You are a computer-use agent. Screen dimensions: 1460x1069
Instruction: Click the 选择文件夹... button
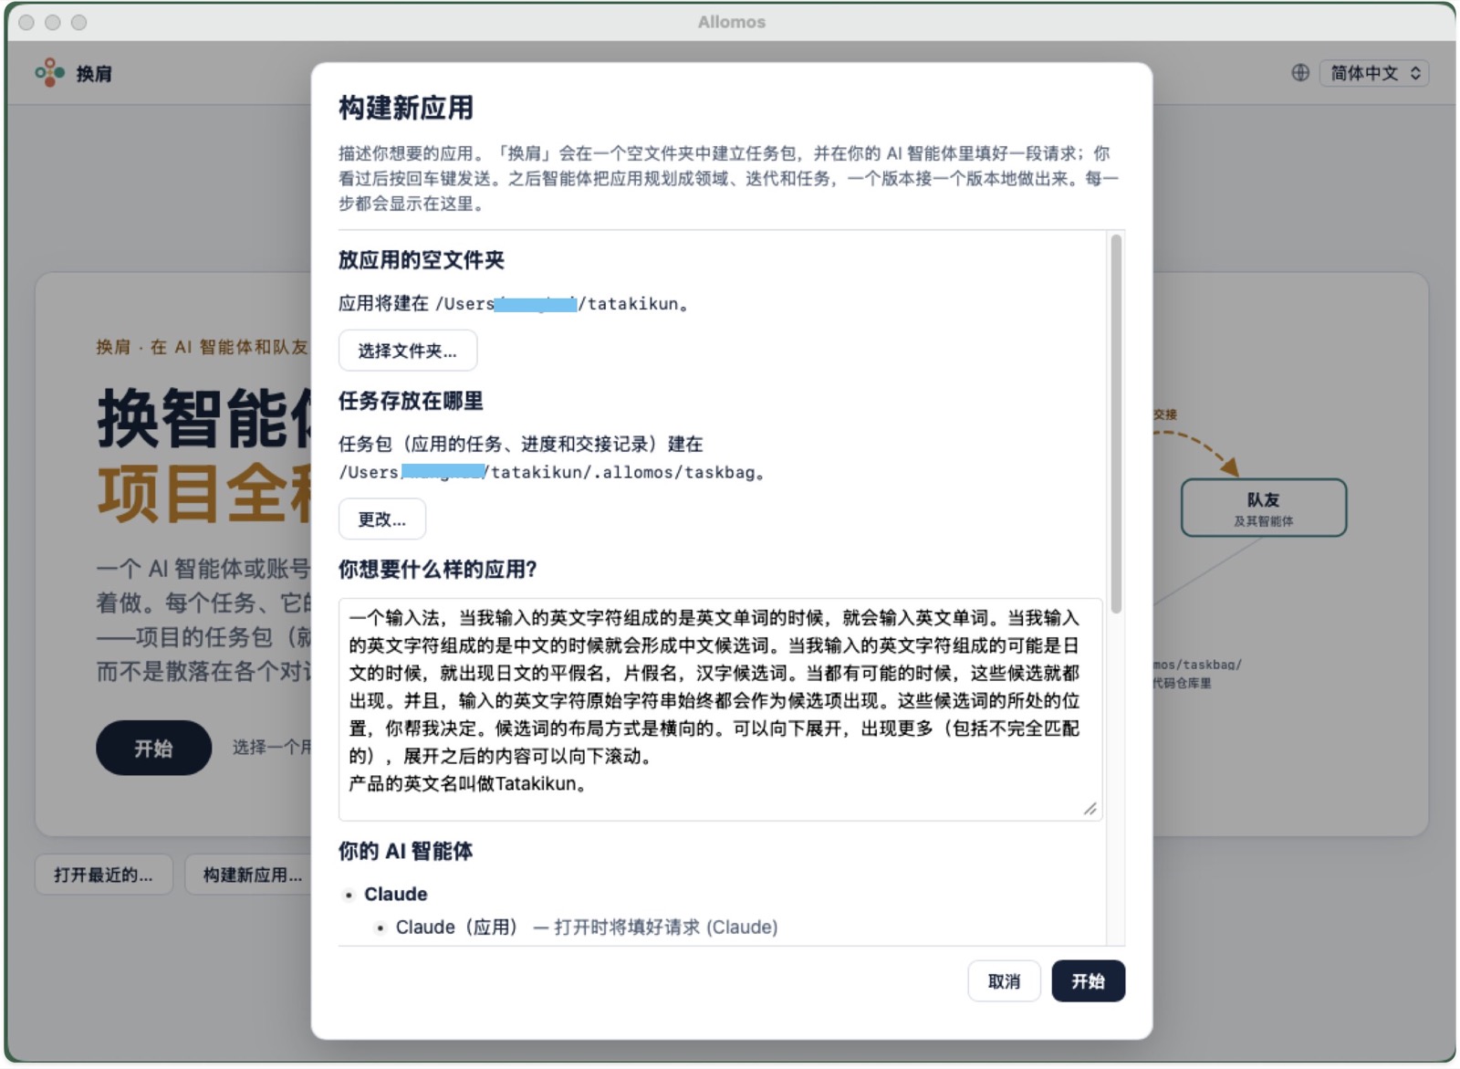tap(407, 351)
